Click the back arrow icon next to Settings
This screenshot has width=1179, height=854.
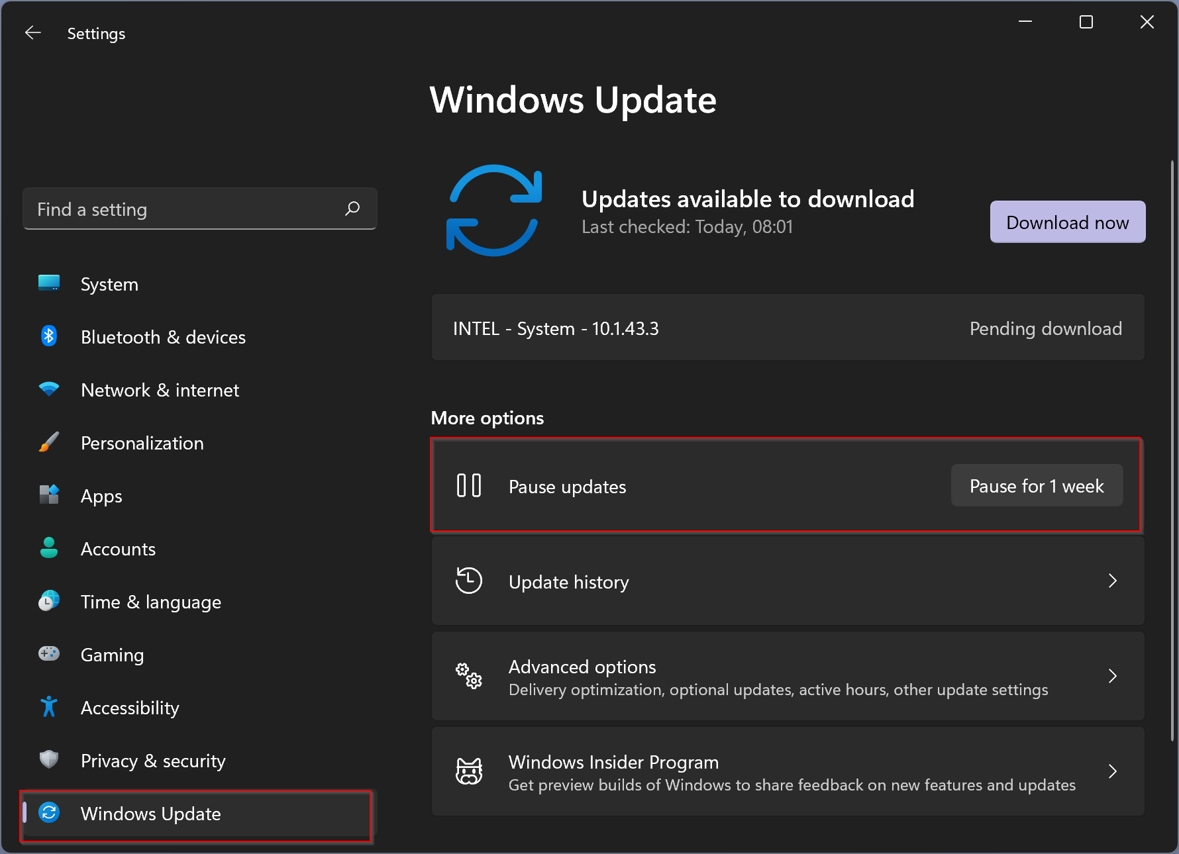(x=32, y=32)
